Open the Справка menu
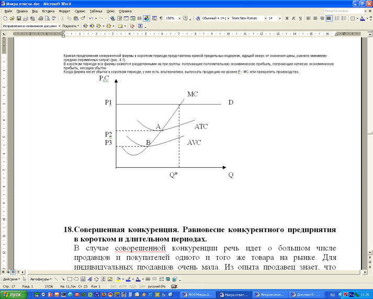373x299 pixels. [x=125, y=11]
